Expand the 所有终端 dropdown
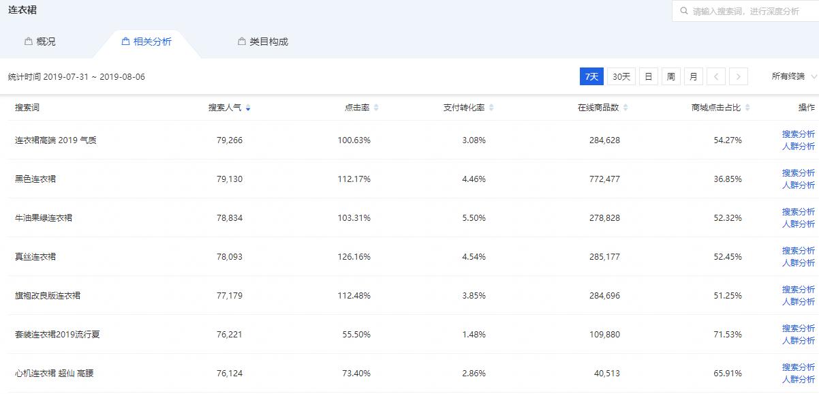 click(794, 77)
